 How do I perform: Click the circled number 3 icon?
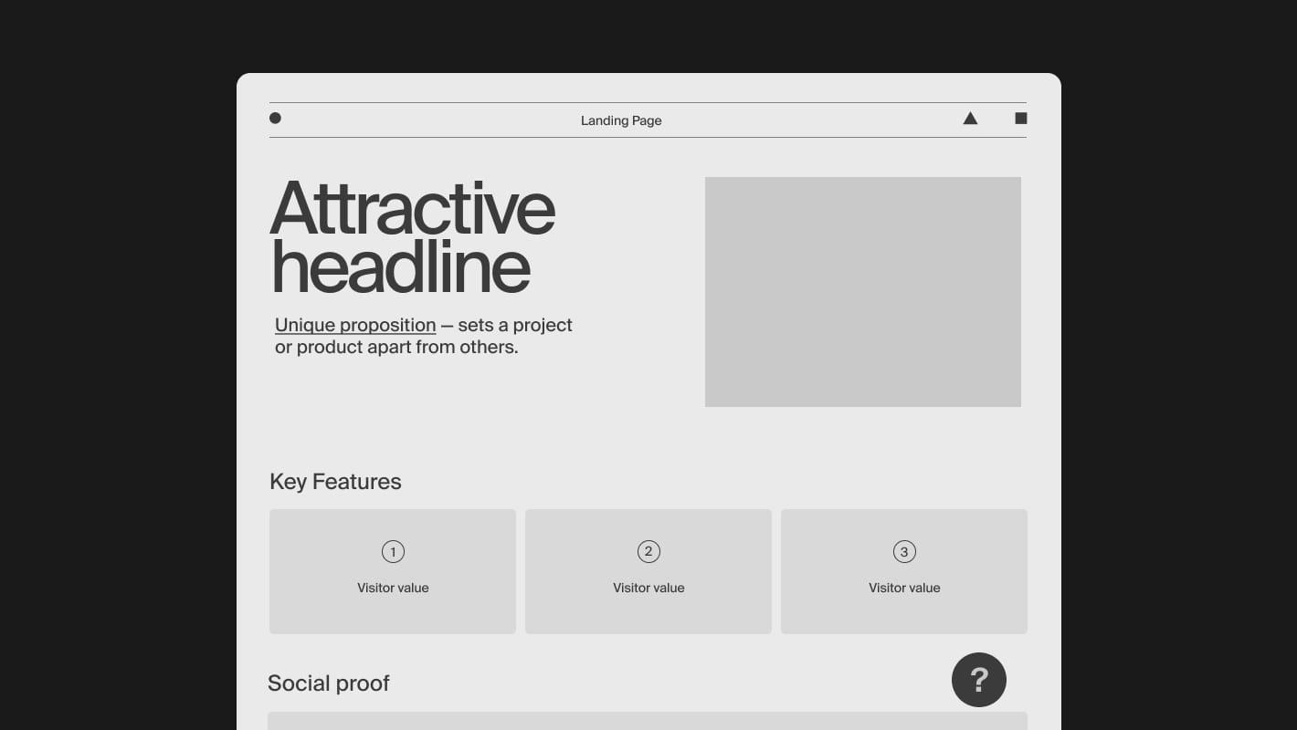point(904,551)
